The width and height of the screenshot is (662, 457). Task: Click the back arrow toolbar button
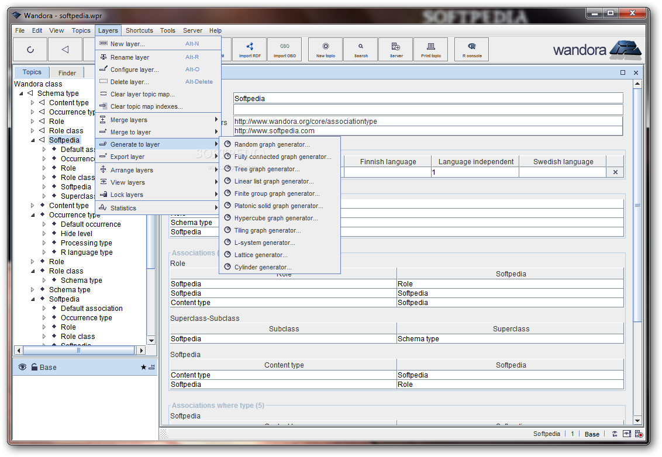65,49
